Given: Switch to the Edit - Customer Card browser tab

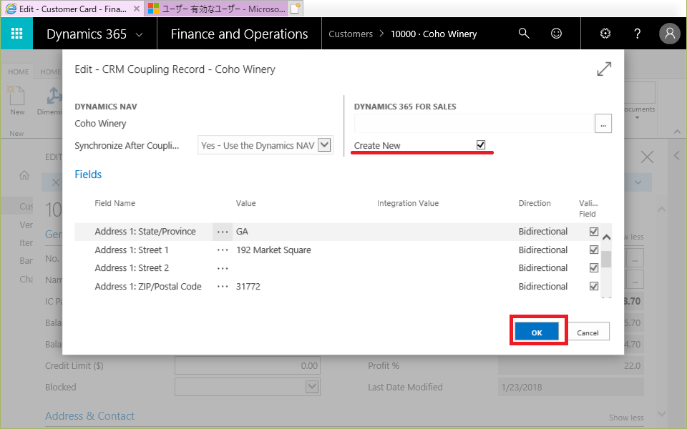Looking at the screenshot, I should point(72,9).
